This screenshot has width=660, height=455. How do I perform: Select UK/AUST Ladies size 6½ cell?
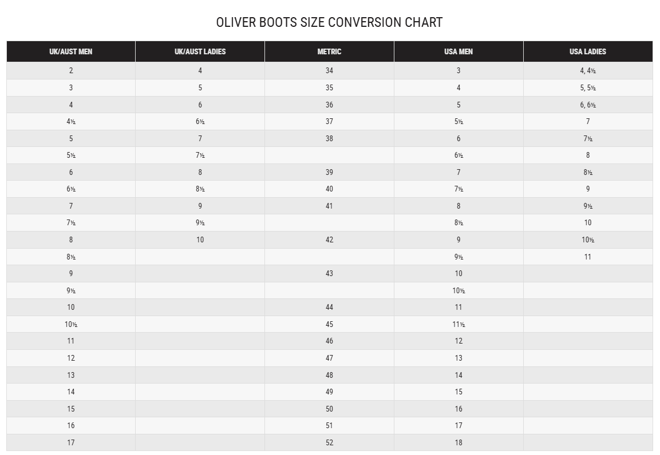pos(200,121)
